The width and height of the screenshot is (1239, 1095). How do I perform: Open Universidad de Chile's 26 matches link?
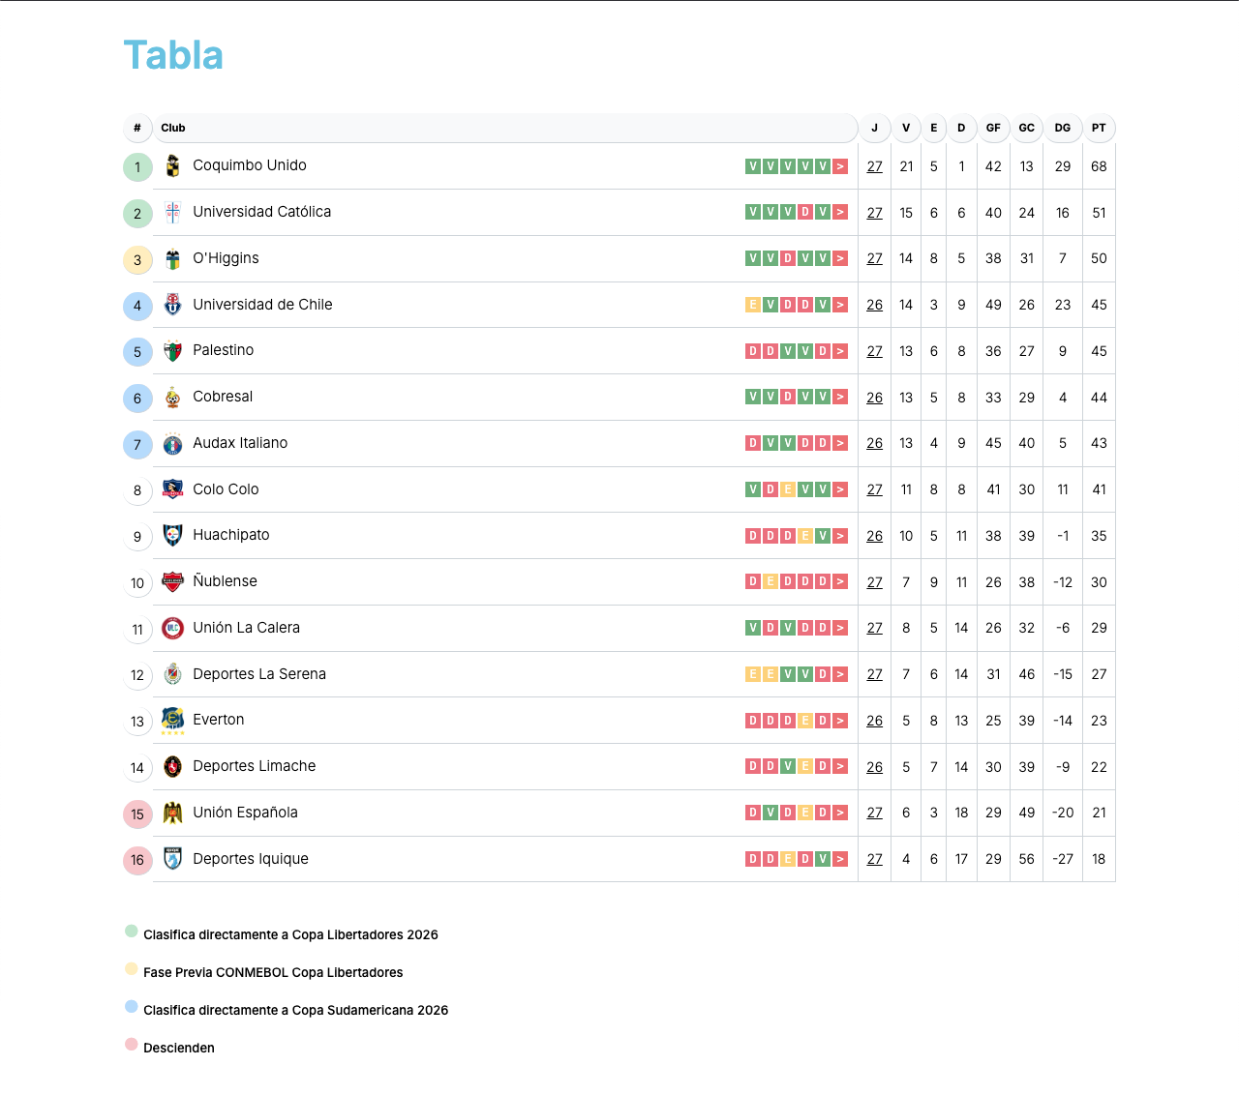874,305
